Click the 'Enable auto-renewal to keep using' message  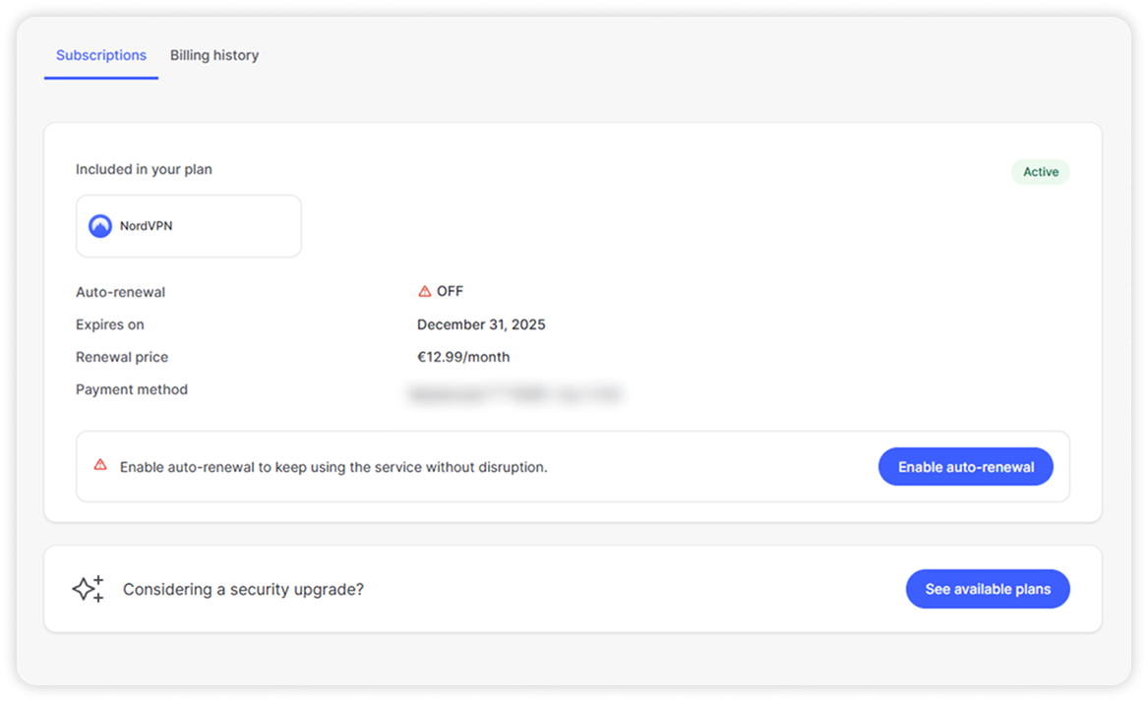click(x=333, y=467)
